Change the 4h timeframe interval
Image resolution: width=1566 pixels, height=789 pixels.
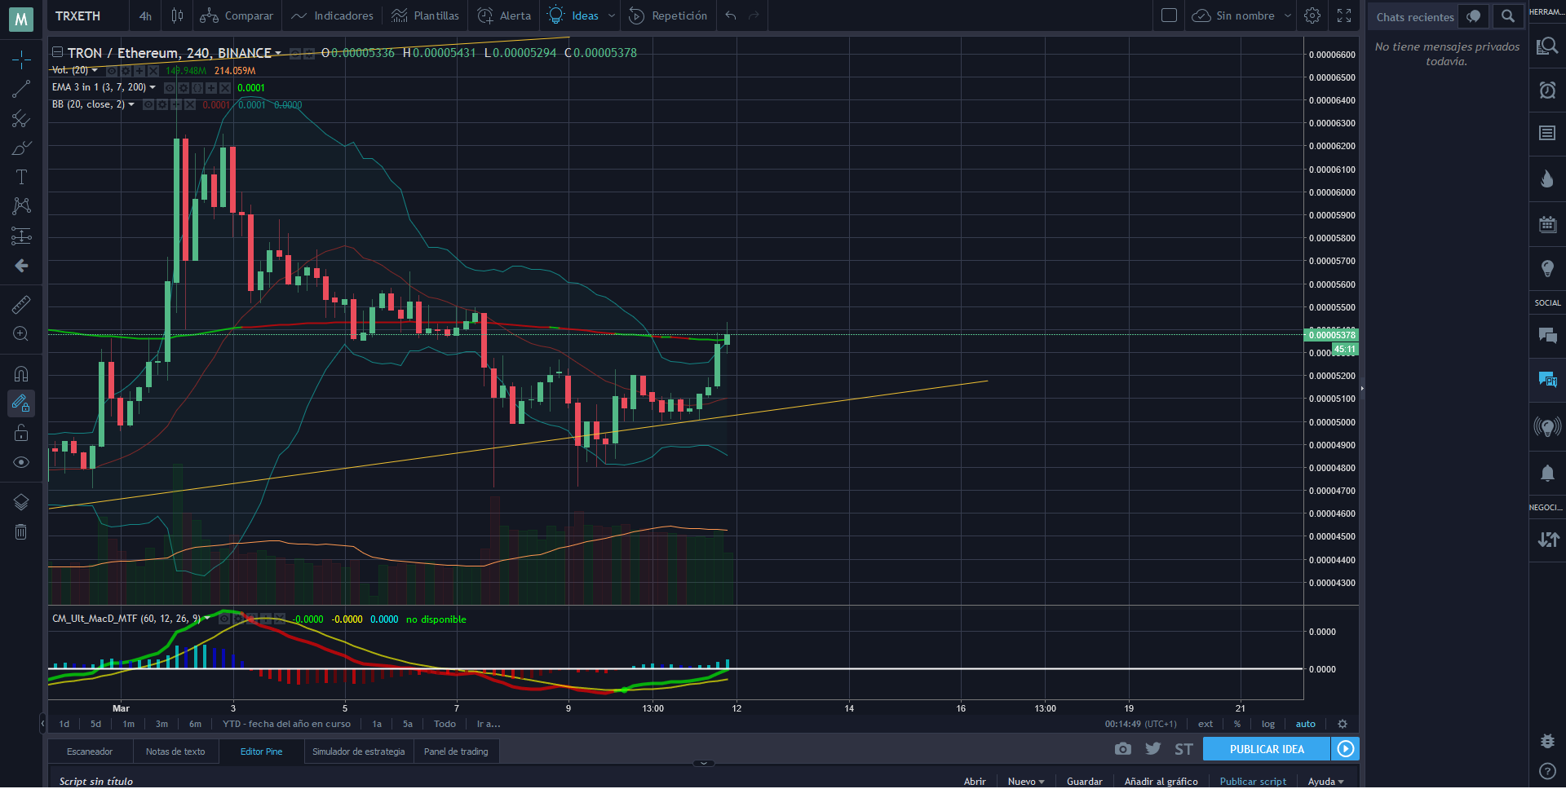pyautogui.click(x=145, y=15)
